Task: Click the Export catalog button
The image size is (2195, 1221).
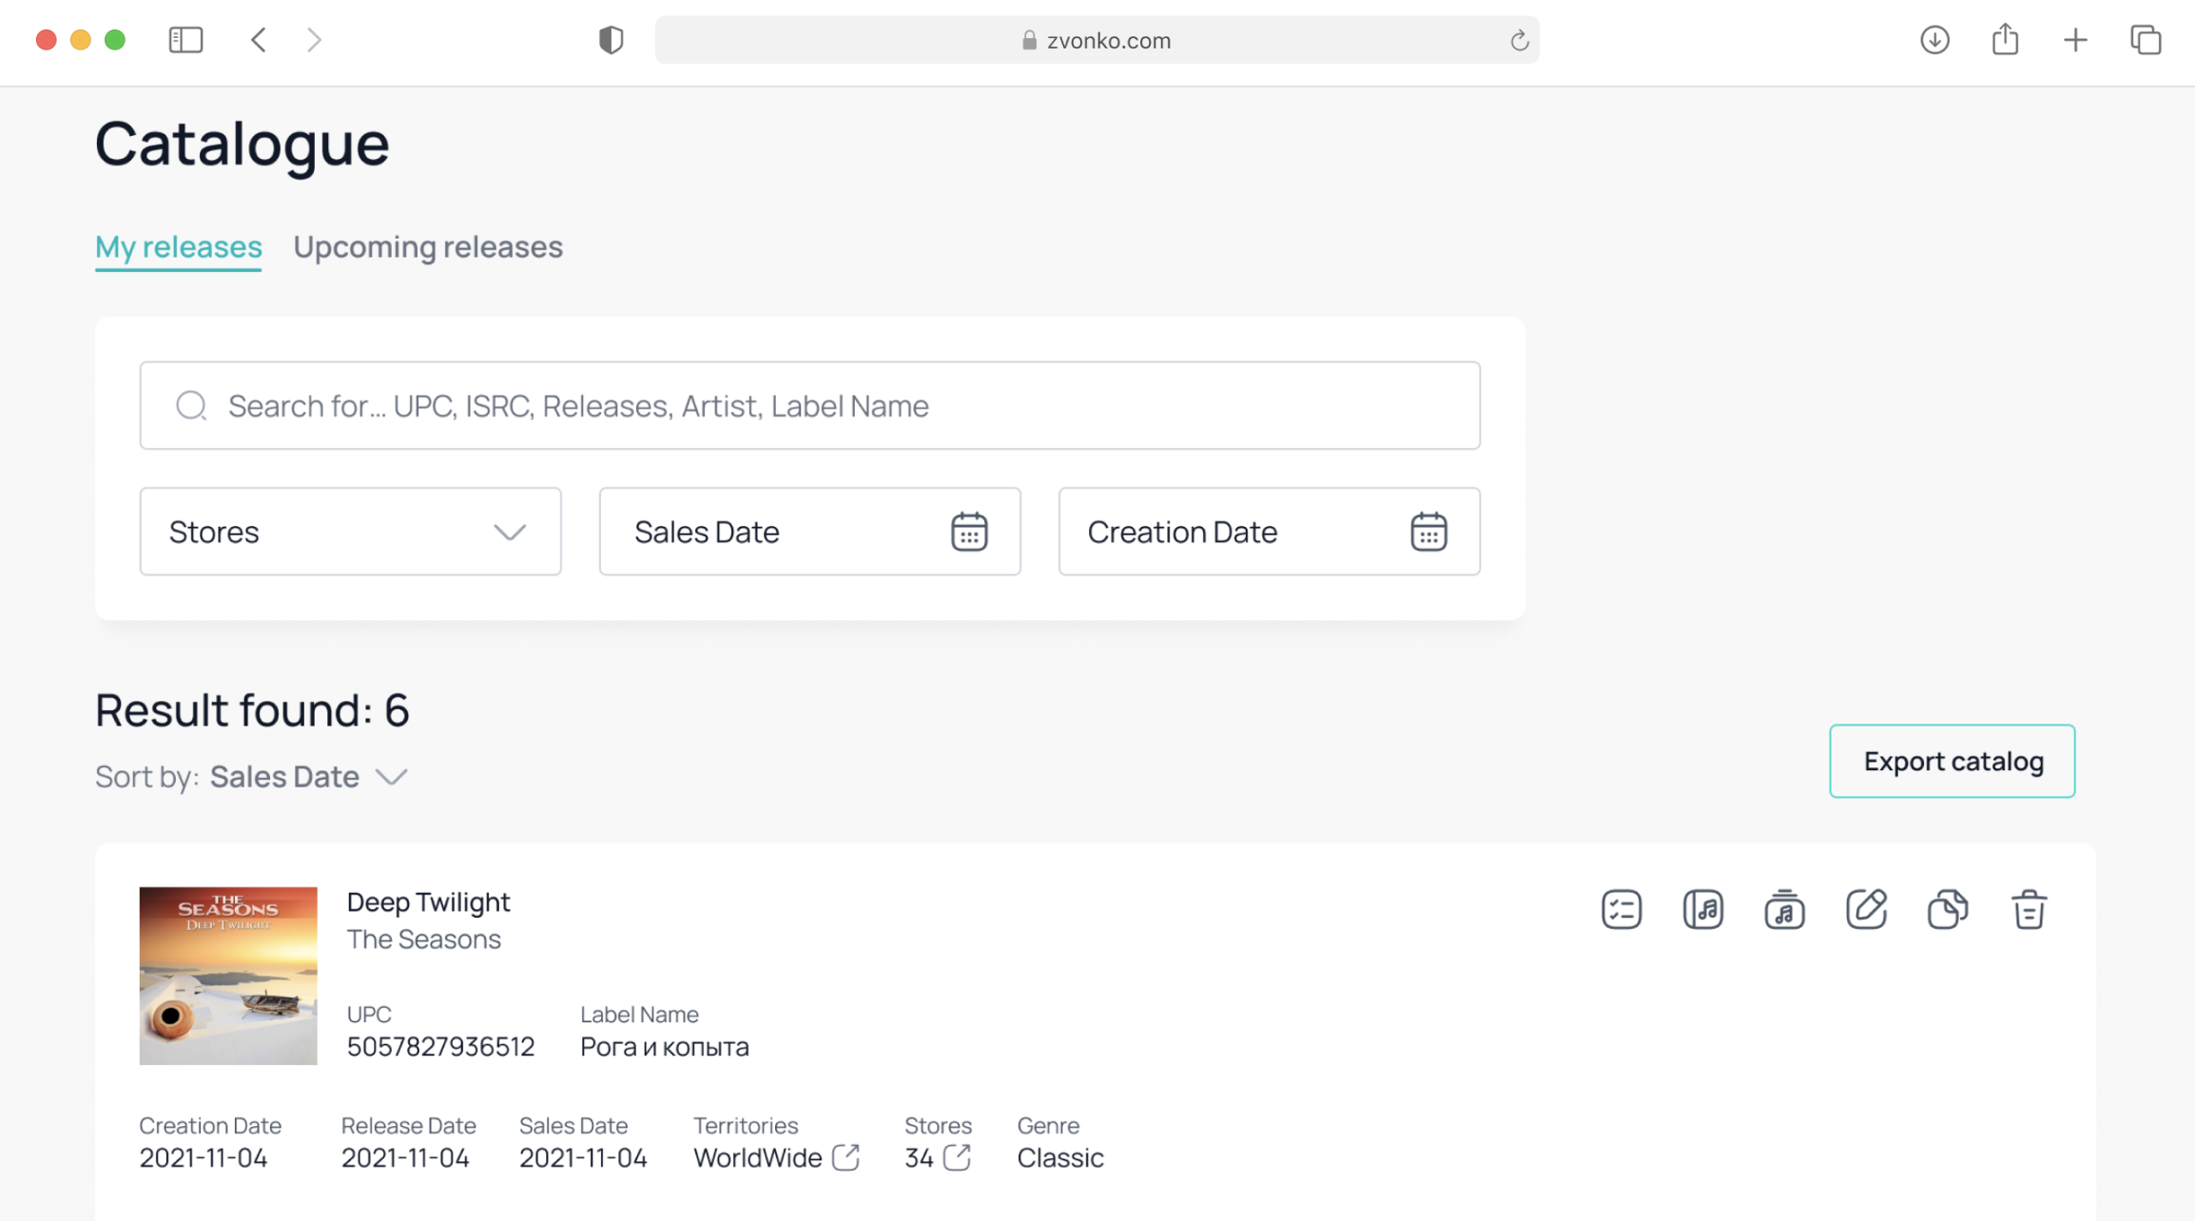Action: [x=1952, y=761]
